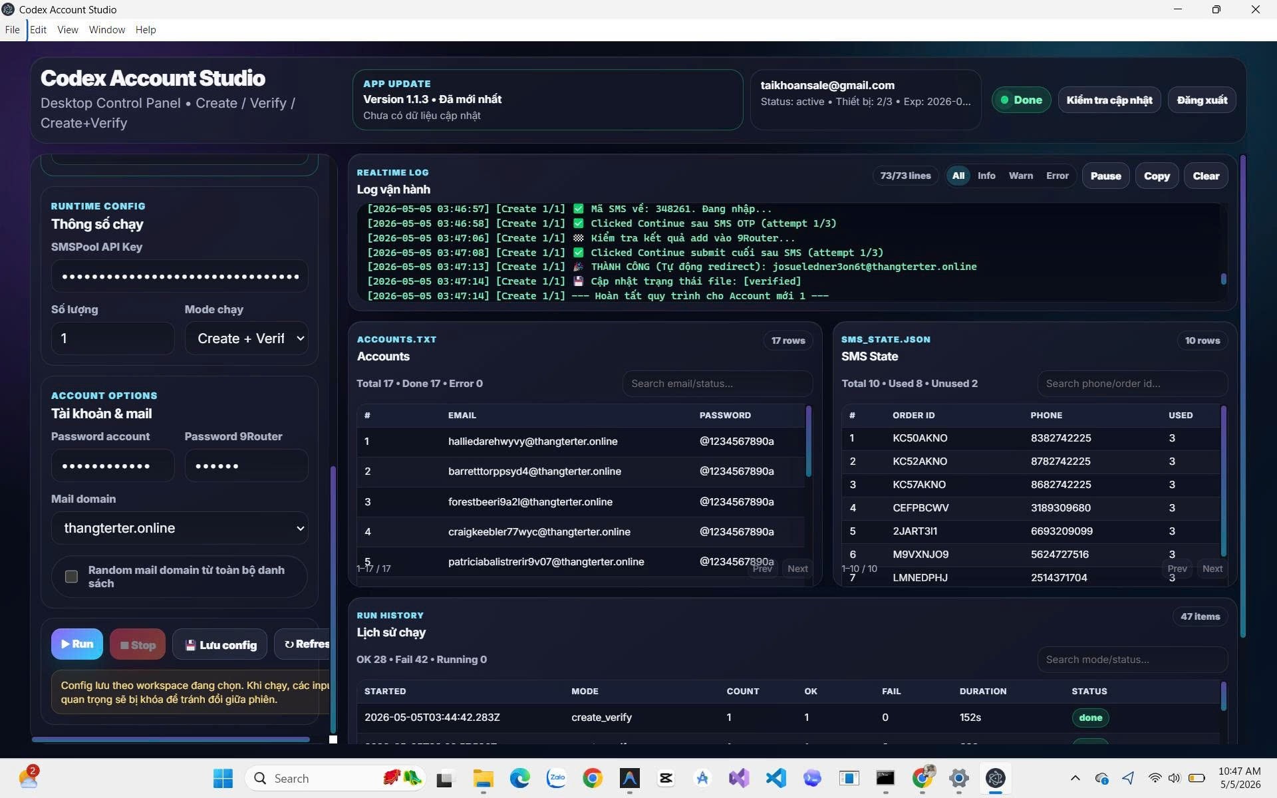Open Task View in taskbar
This screenshot has width=1277, height=798.
click(445, 778)
